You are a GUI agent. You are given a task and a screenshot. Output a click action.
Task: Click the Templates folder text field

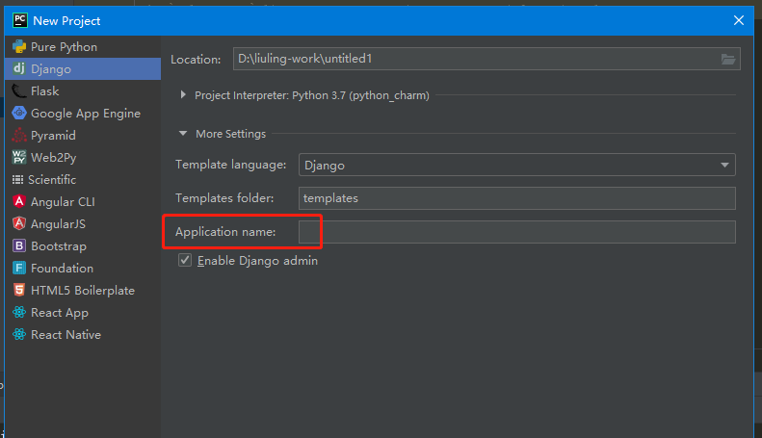516,198
